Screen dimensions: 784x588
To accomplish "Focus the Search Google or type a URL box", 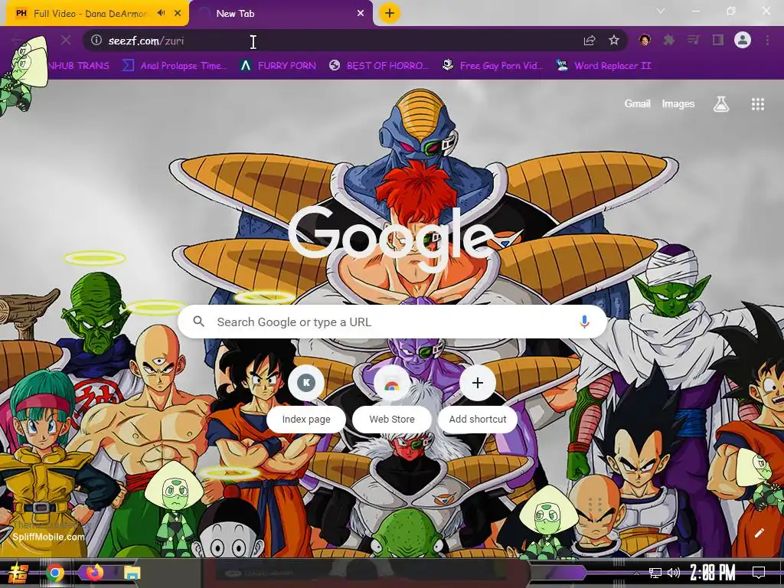I will 393,322.
